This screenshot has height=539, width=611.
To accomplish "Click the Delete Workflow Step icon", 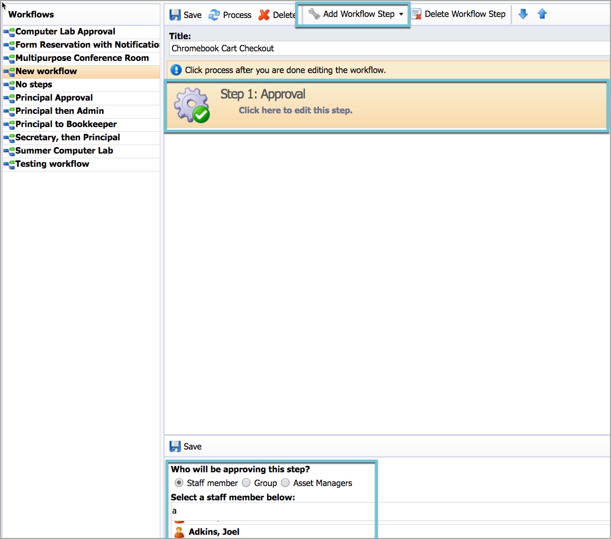I will (x=416, y=14).
